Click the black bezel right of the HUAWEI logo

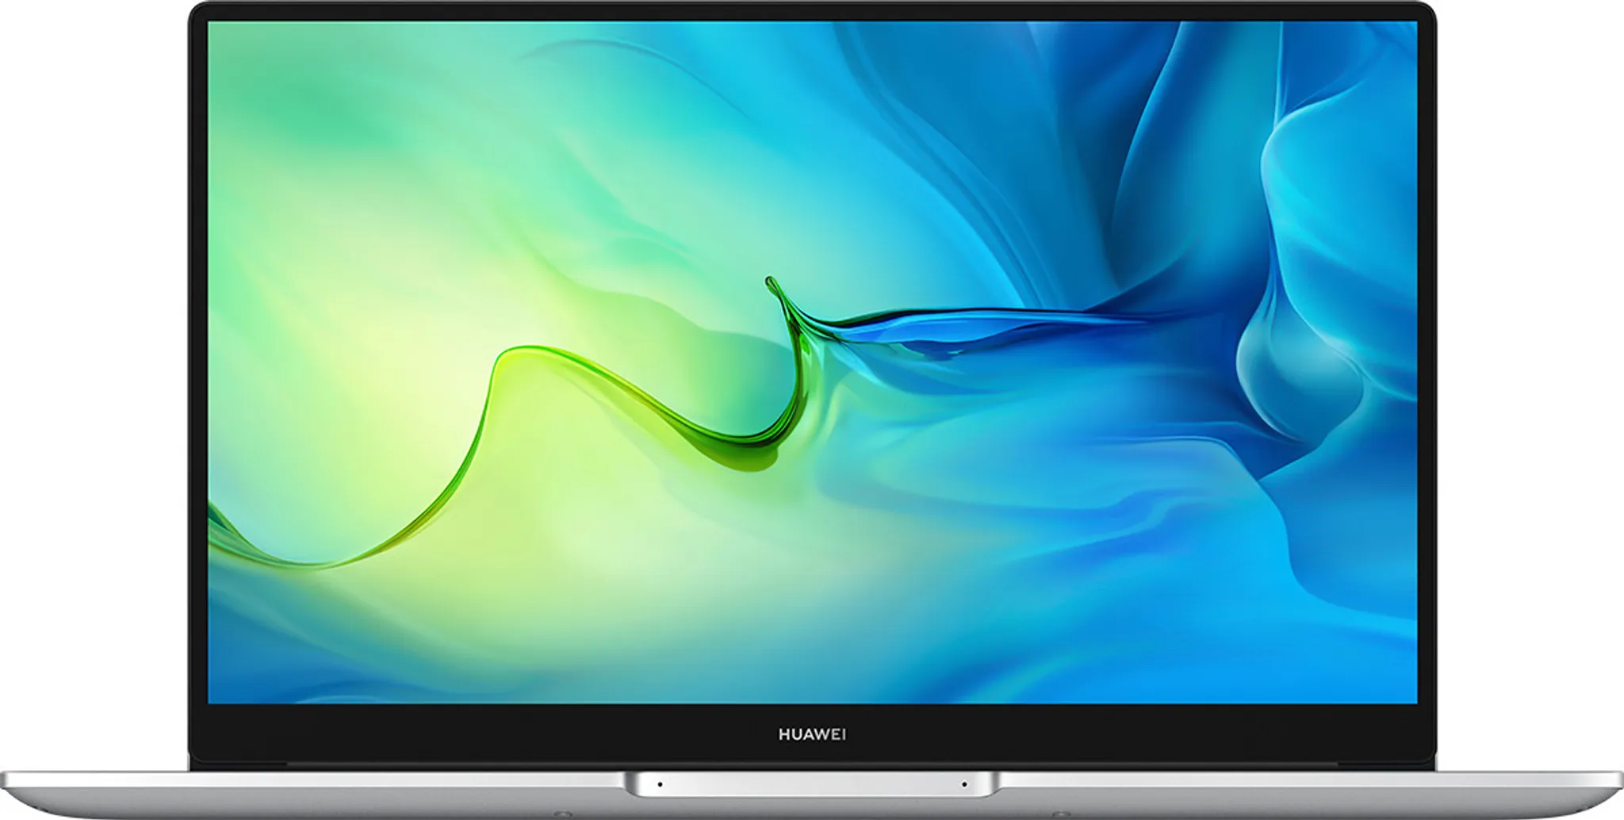click(1150, 734)
